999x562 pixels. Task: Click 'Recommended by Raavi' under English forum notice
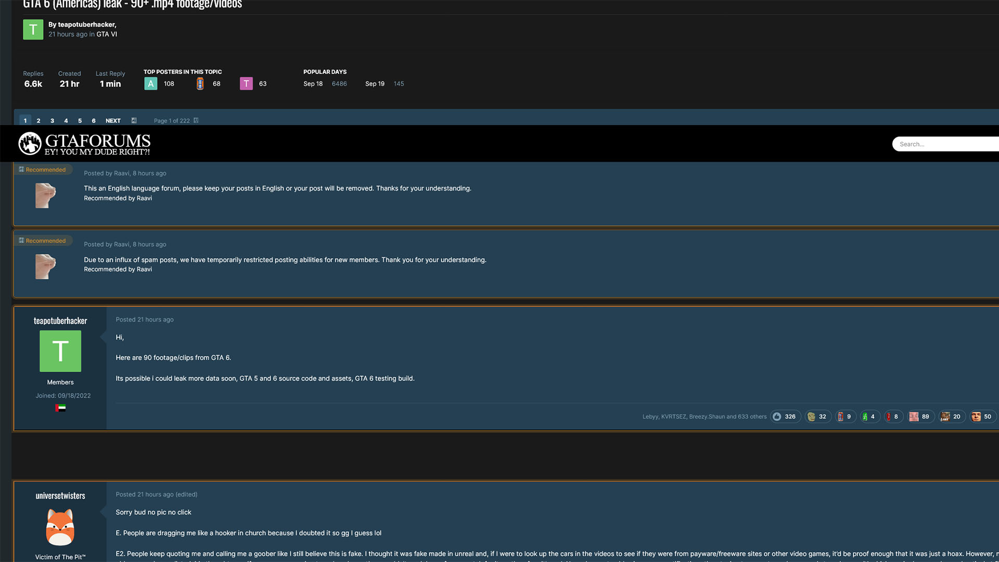coord(118,198)
